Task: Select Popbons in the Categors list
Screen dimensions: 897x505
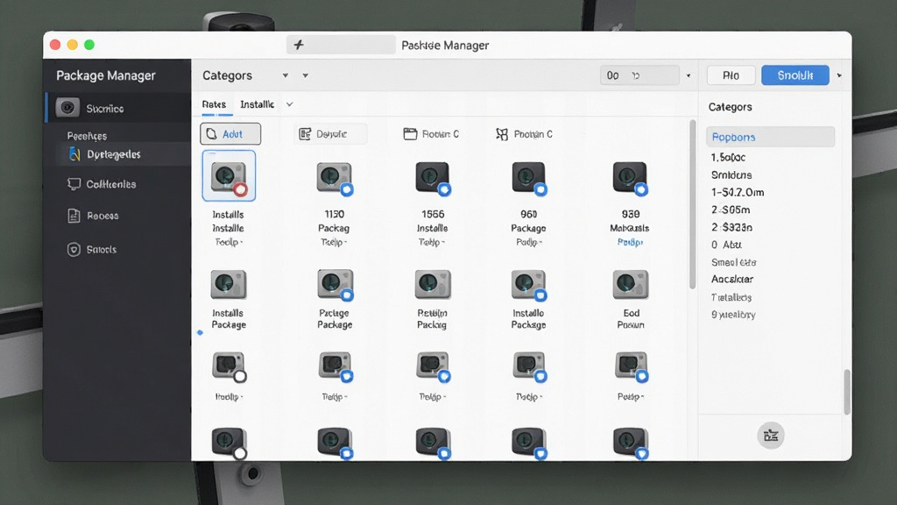Action: coord(770,137)
